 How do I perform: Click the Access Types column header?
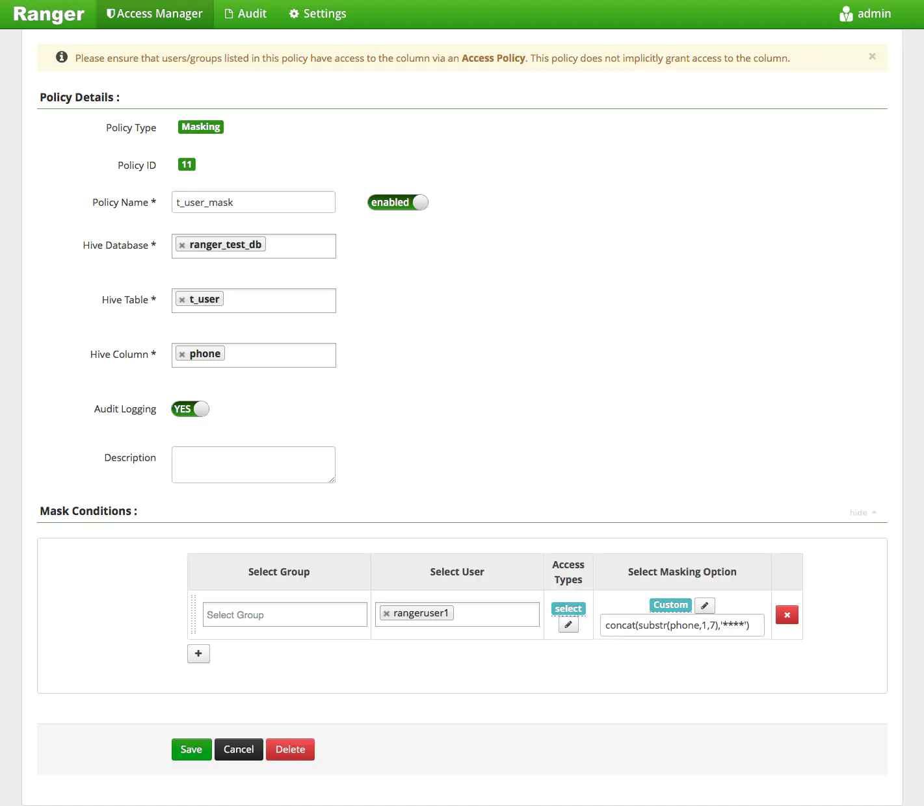pos(568,572)
